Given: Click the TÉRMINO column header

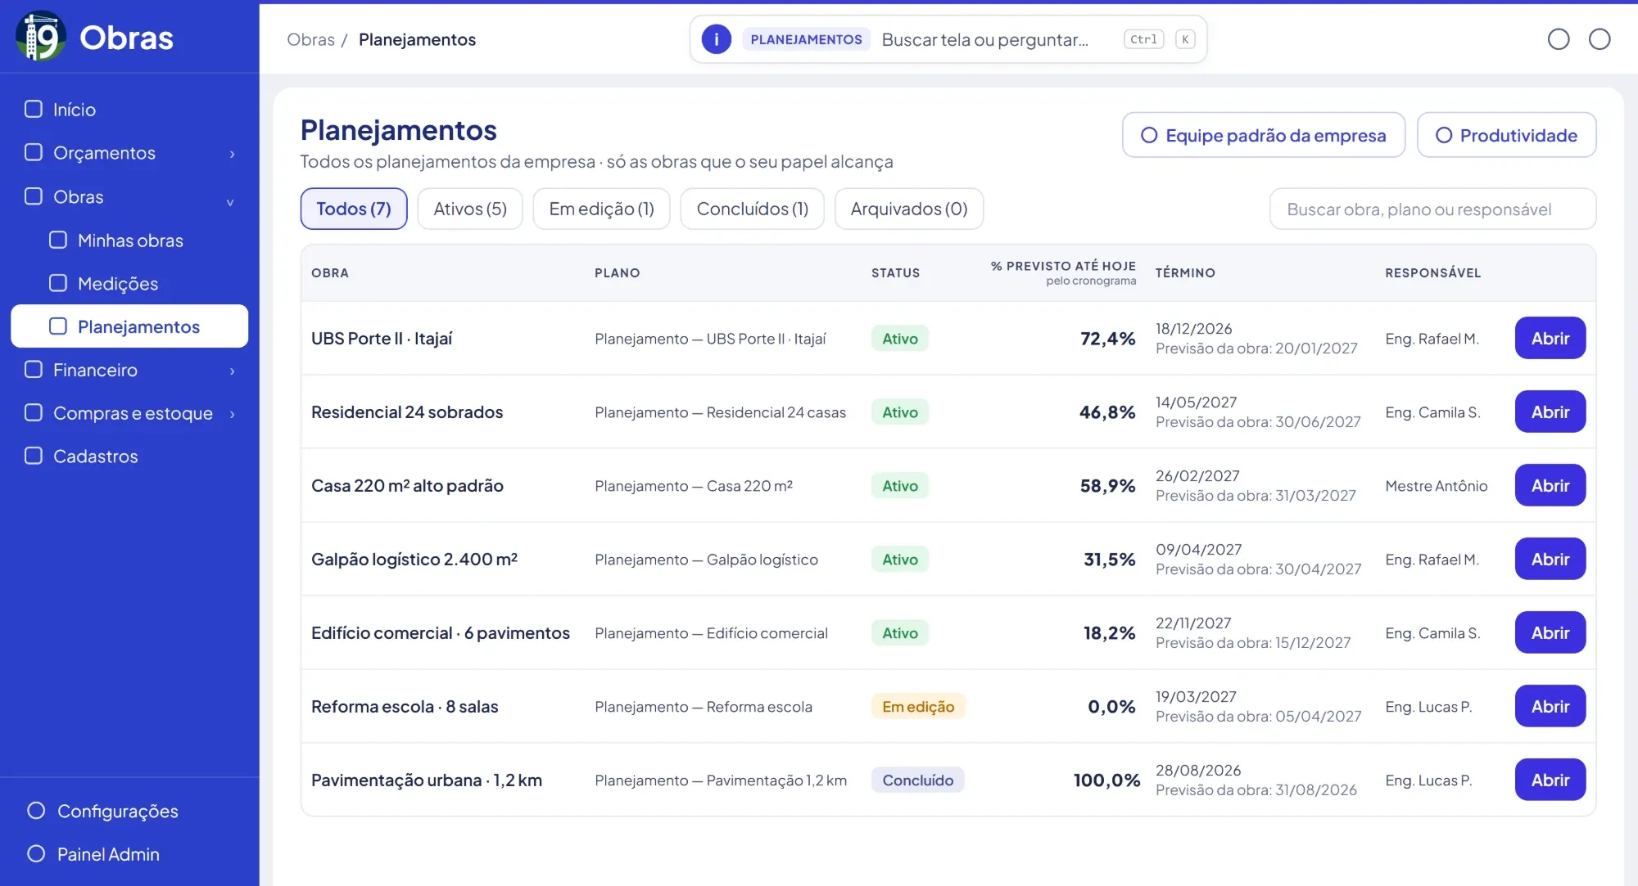Looking at the screenshot, I should coord(1185,272).
